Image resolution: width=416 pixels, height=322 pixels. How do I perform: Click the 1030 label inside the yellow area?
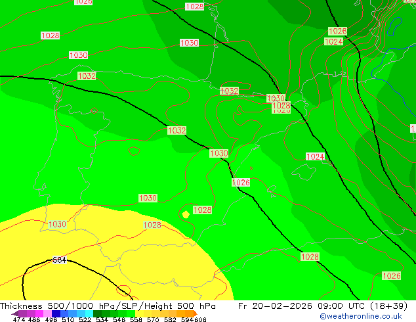[57, 224]
